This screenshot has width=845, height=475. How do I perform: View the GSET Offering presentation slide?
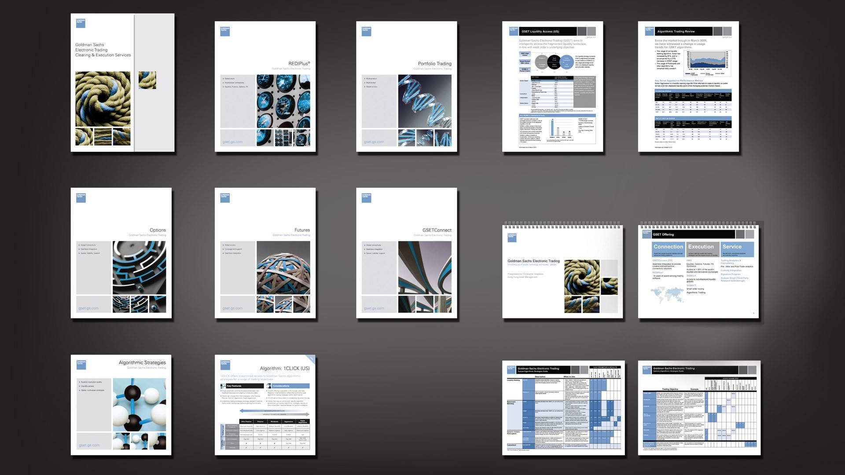[699, 270]
